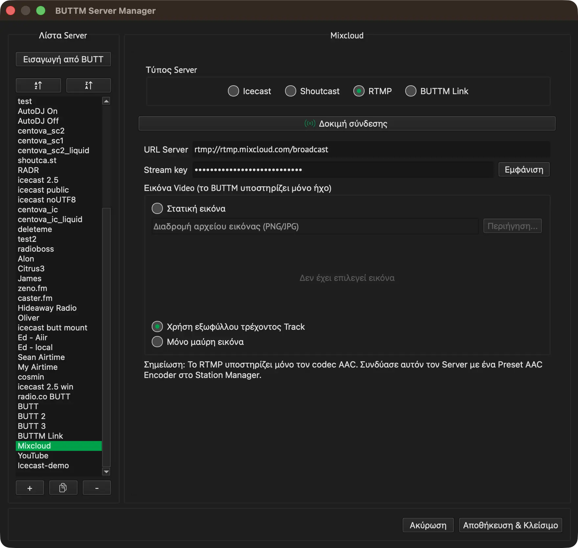578x548 pixels.
Task: Select shoutca.st server entry
Action: 59,160
